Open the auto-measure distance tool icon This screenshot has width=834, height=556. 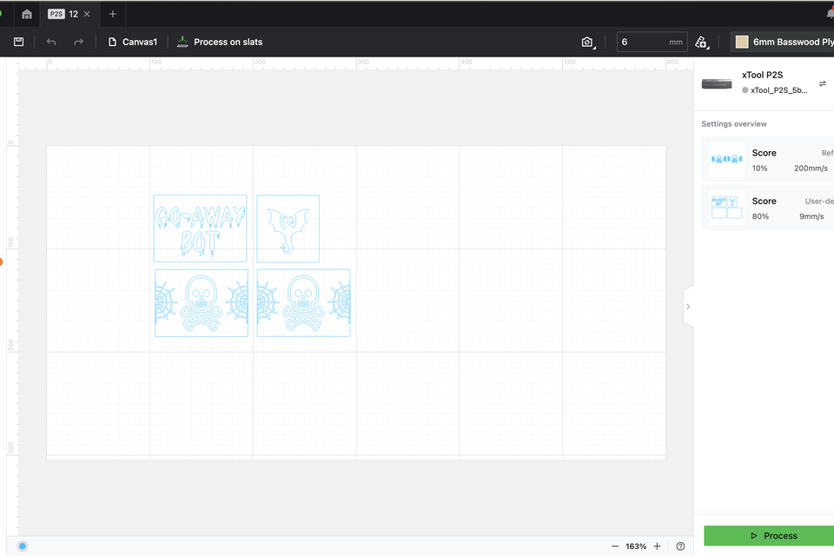[x=702, y=42]
